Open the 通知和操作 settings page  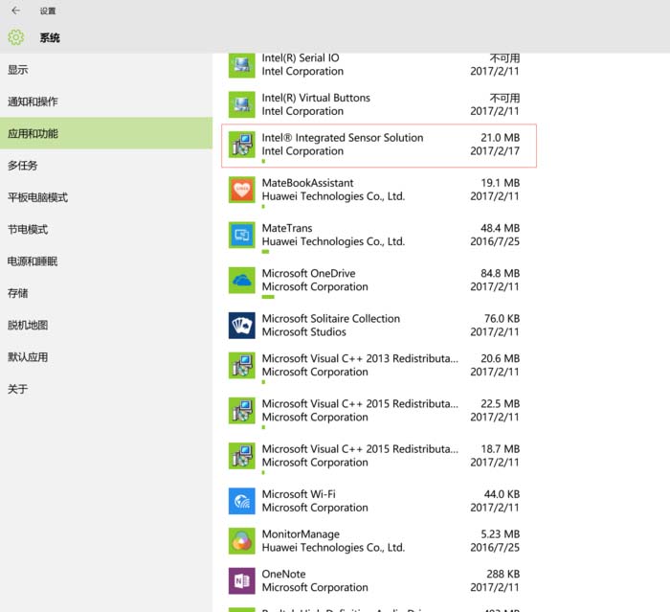[x=106, y=102]
